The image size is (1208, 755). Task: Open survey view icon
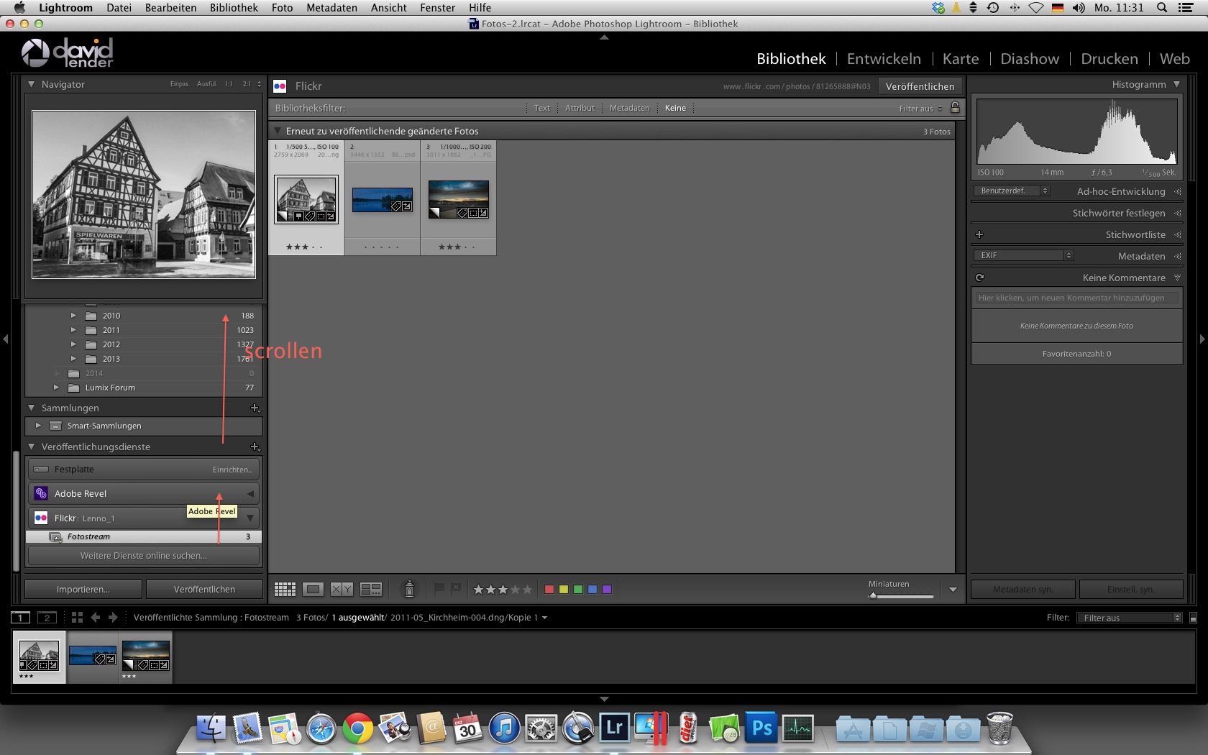371,590
